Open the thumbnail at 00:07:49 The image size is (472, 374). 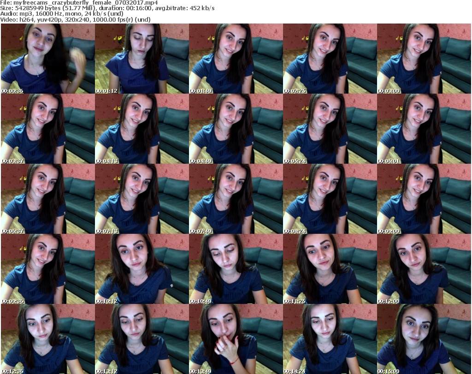point(236,199)
